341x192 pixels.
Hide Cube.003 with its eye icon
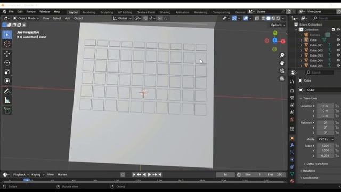[338, 55]
